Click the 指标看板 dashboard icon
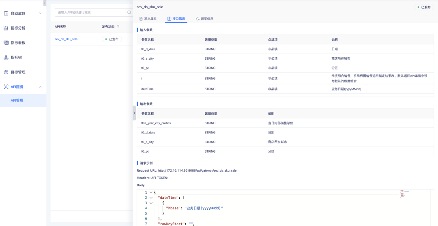 click(x=6, y=43)
